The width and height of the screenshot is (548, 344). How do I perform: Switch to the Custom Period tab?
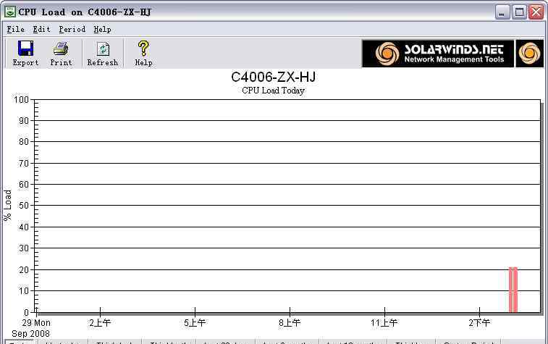click(467, 342)
